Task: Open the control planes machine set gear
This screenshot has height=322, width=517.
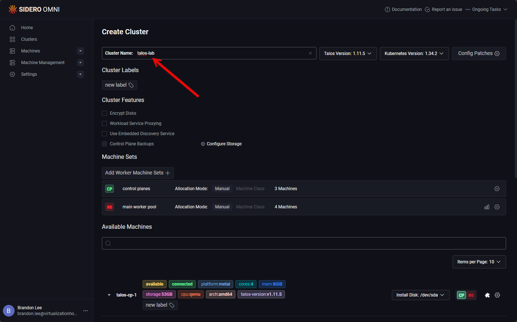Action: [497, 189]
